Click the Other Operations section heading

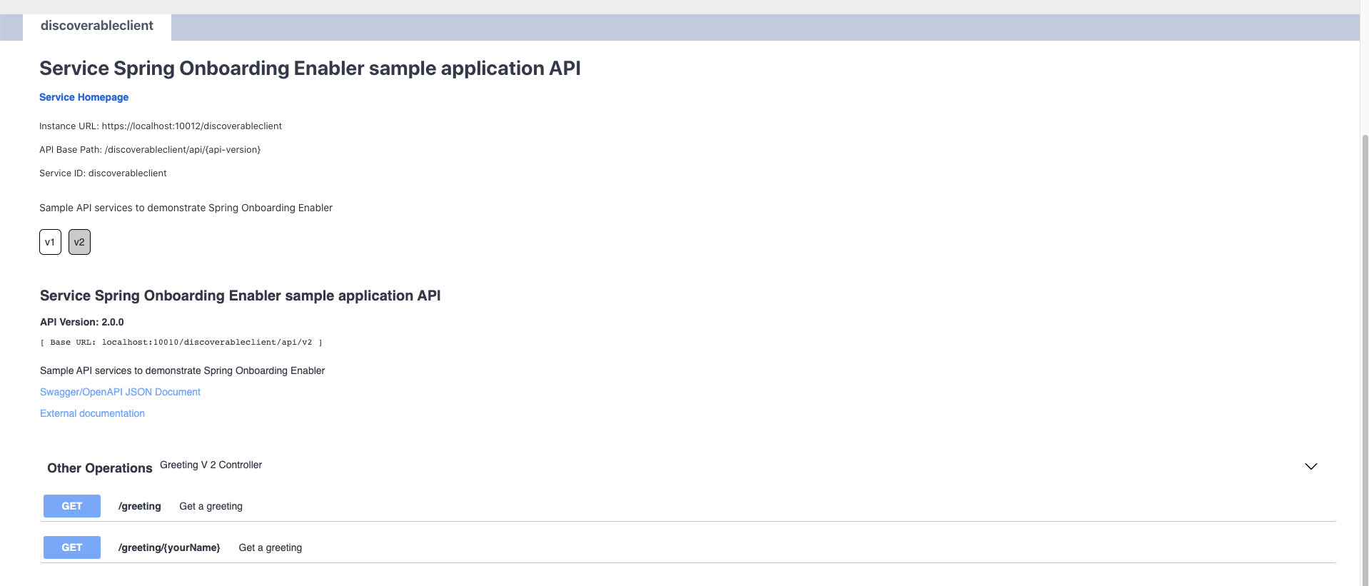click(99, 468)
